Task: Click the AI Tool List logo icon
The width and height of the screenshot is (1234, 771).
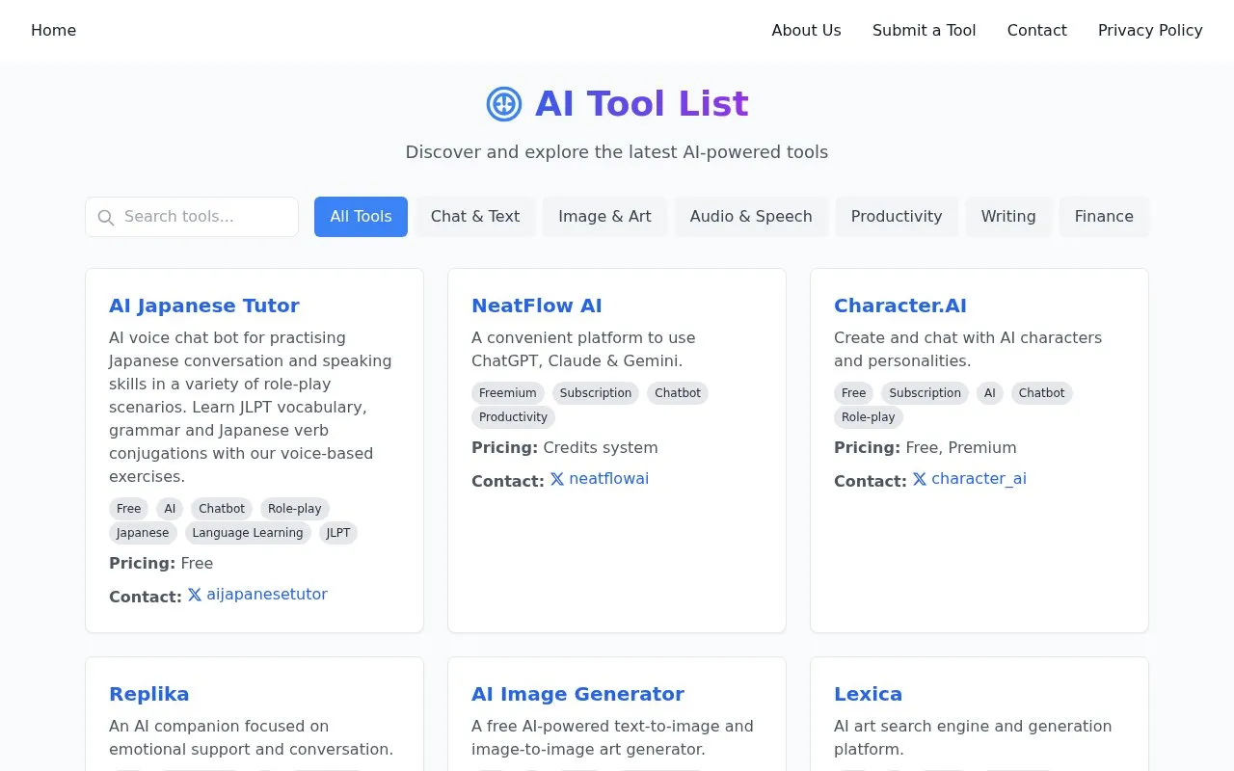Action: pos(504,104)
